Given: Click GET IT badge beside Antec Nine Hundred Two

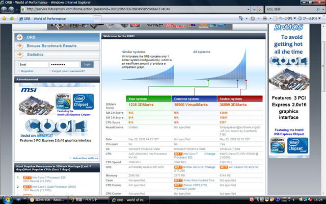Looking at the screenshot, I should click(178, 180).
